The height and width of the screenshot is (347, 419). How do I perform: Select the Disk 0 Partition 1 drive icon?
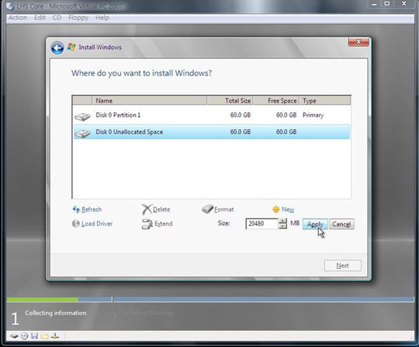(x=82, y=116)
